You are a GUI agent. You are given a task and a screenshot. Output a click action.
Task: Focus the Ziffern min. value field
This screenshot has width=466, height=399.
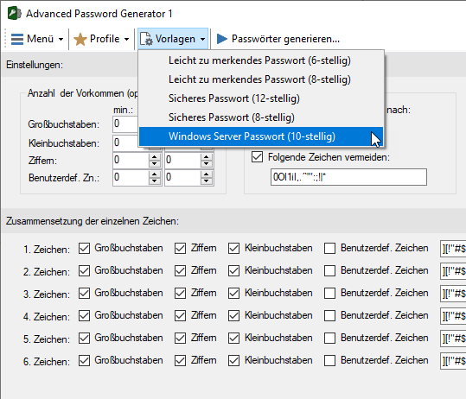131,161
